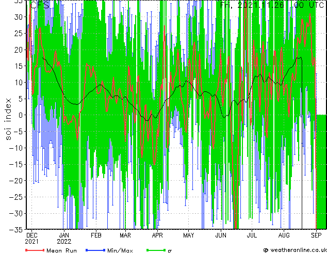This screenshot has height=253, width=327.
Task: Pick the blue Min/Max legend line sample
Action: click(95, 250)
